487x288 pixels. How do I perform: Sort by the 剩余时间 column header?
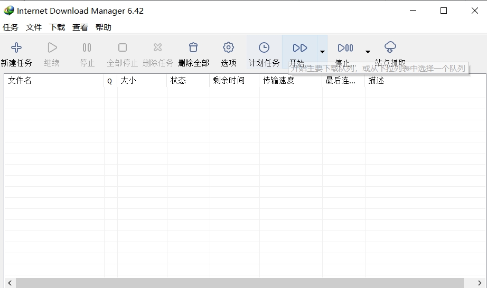pyautogui.click(x=235, y=81)
